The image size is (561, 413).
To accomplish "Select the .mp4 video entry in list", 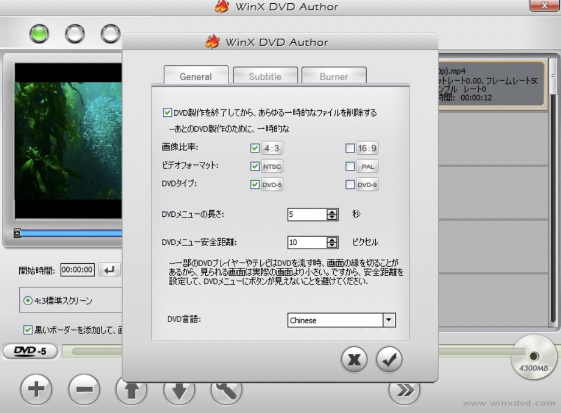I will tap(491, 84).
